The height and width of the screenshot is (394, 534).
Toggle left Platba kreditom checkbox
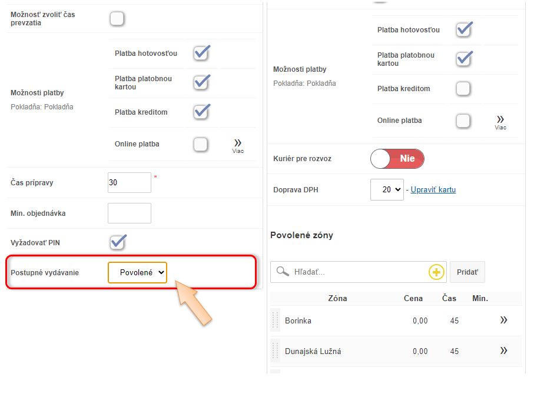coord(201,111)
